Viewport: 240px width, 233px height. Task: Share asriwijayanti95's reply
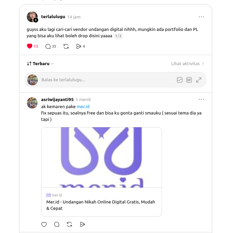[82, 224]
